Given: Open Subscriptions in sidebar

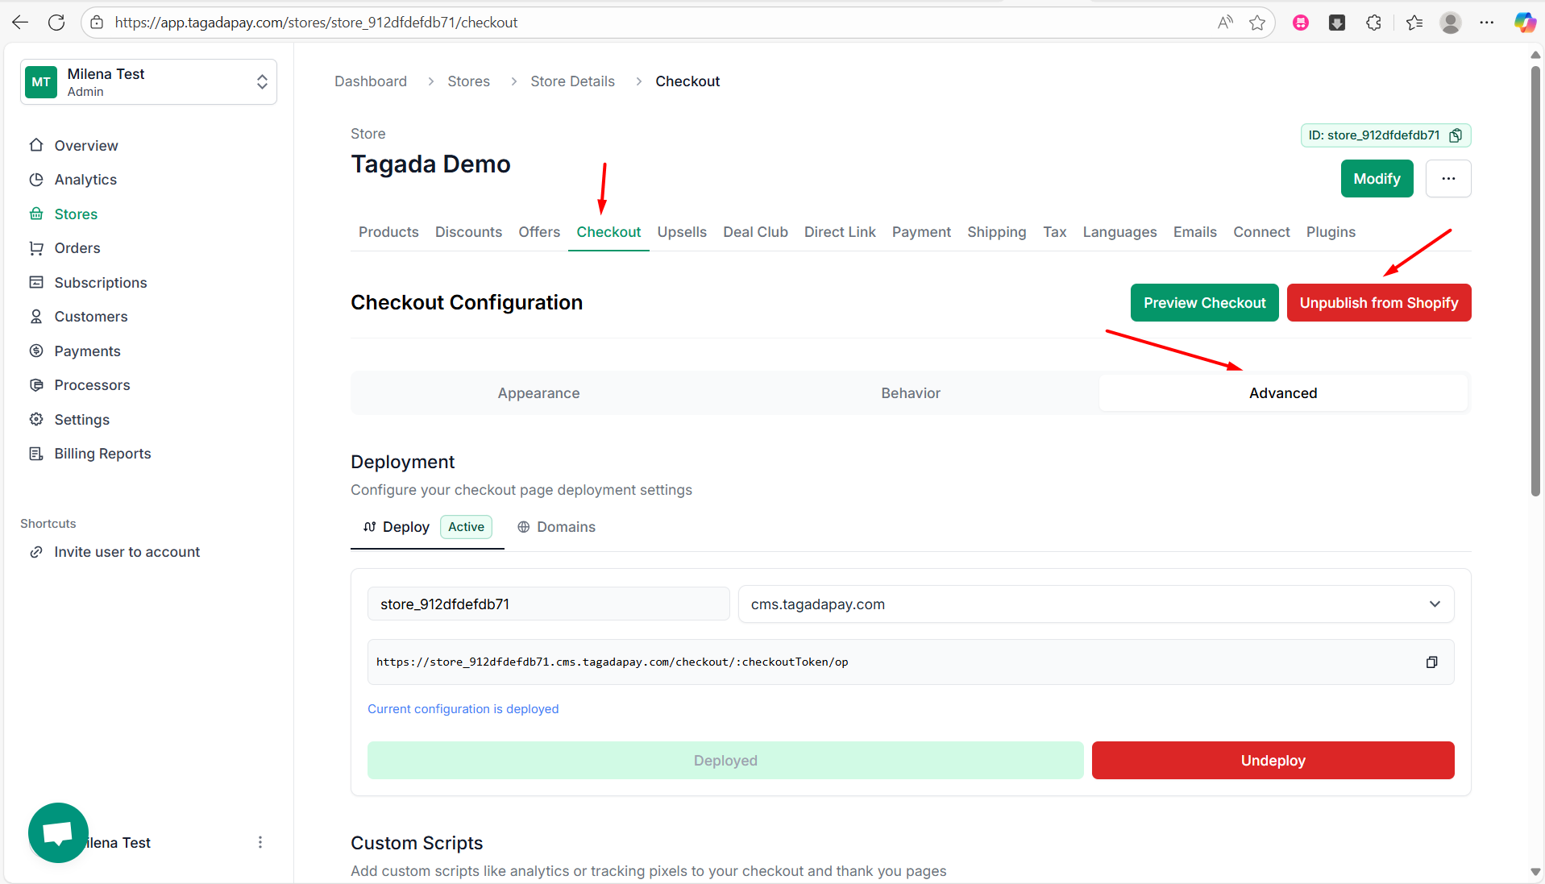Looking at the screenshot, I should [100, 283].
